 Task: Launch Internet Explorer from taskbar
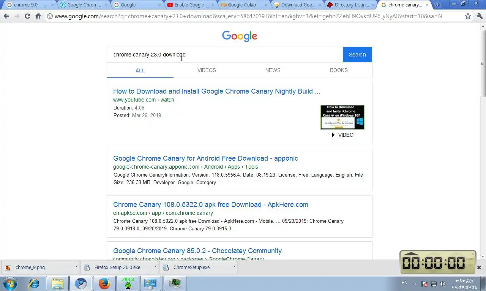click(34, 283)
